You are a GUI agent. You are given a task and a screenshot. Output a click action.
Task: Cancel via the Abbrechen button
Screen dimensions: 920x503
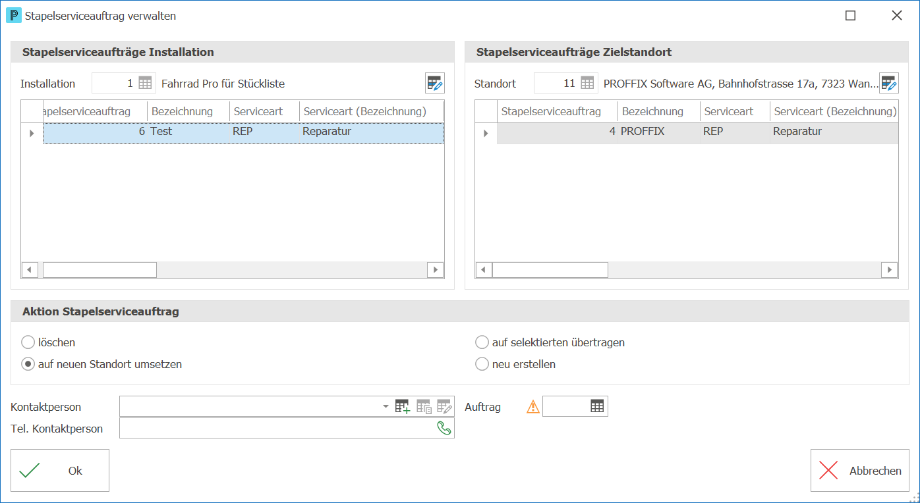point(860,471)
